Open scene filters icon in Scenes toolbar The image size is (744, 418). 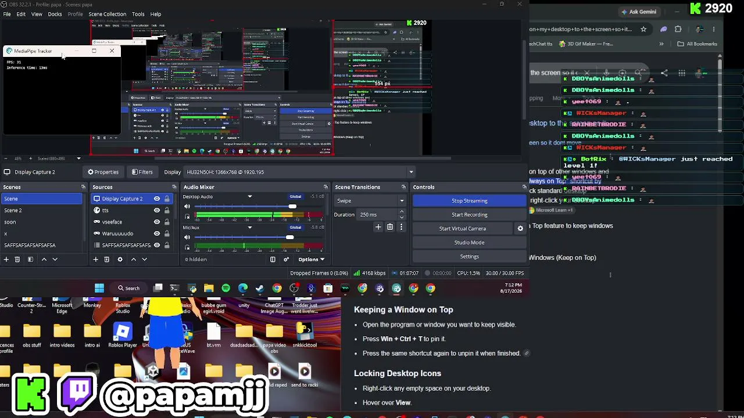[x=30, y=260]
